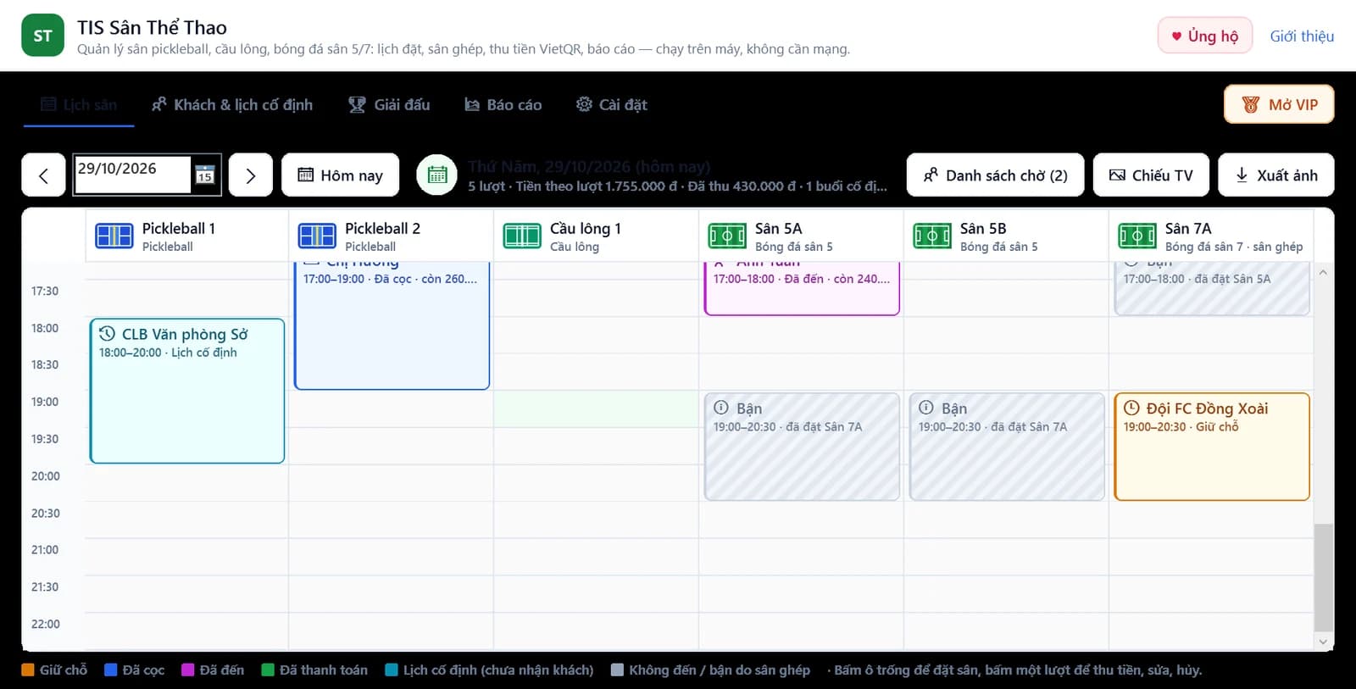Screen dimensions: 1356x689
Task: Click the Bận block on Sân 5A
Action: pos(802,447)
